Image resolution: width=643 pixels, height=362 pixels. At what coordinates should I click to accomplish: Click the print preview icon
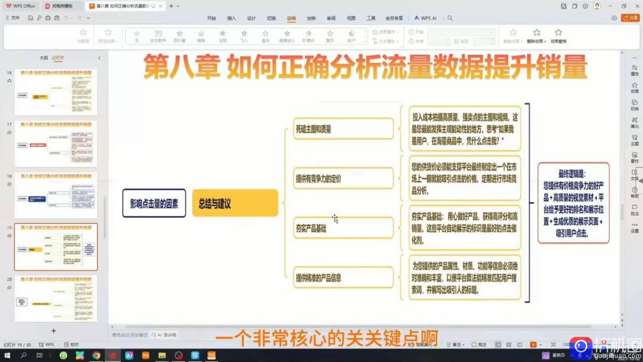(x=57, y=18)
